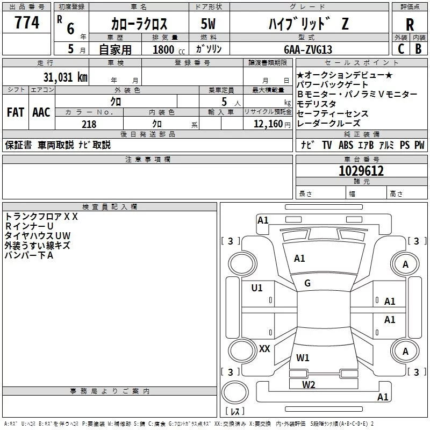Click XX mark on rear quarter

pos(264,349)
